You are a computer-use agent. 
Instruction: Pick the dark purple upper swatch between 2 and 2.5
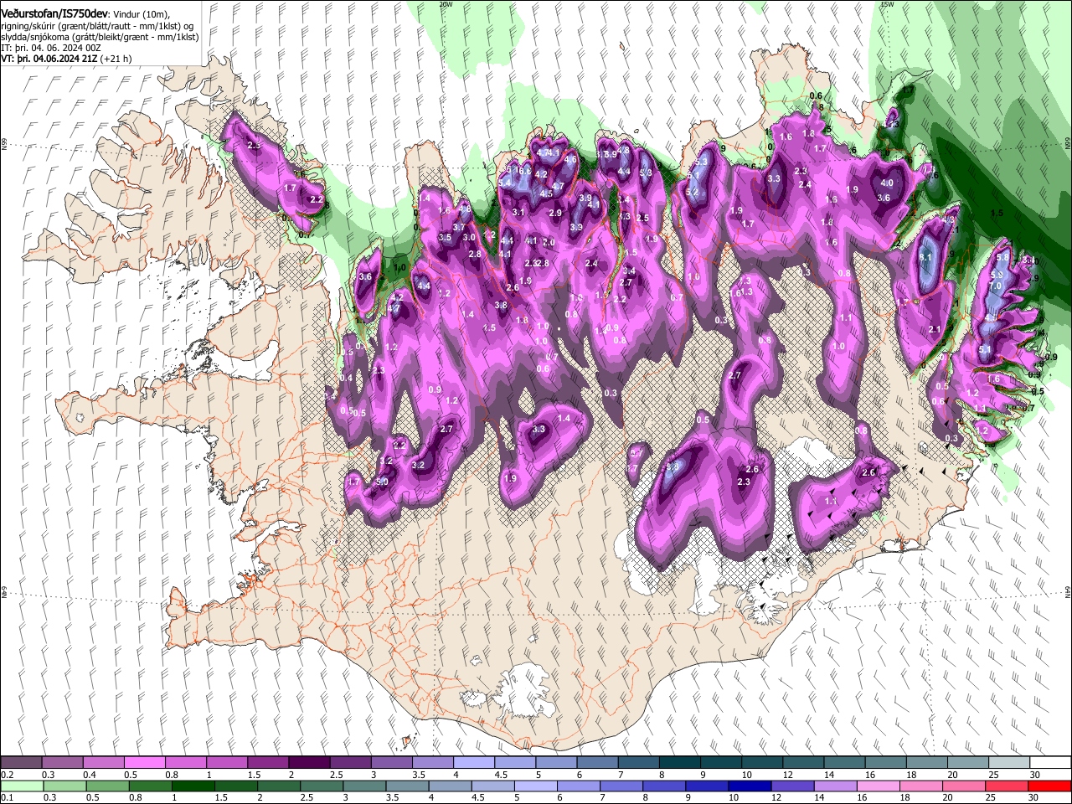click(308, 762)
